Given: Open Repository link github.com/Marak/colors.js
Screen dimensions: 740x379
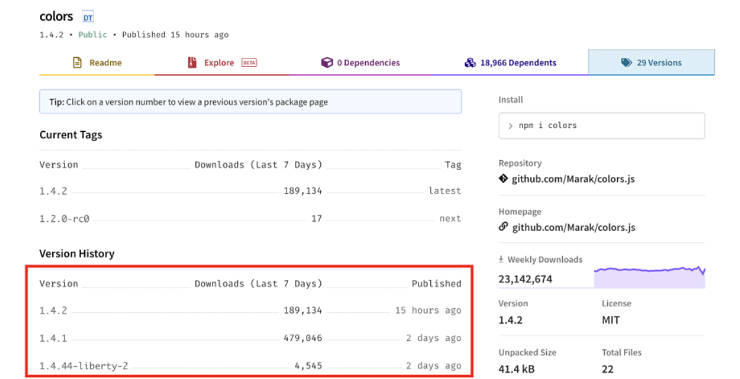Looking at the screenshot, I should pos(573,179).
